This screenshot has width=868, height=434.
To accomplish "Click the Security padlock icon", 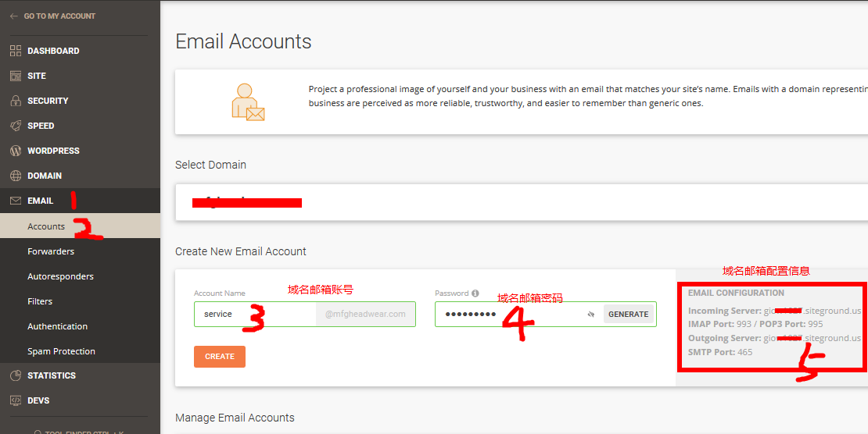I will (15, 101).
